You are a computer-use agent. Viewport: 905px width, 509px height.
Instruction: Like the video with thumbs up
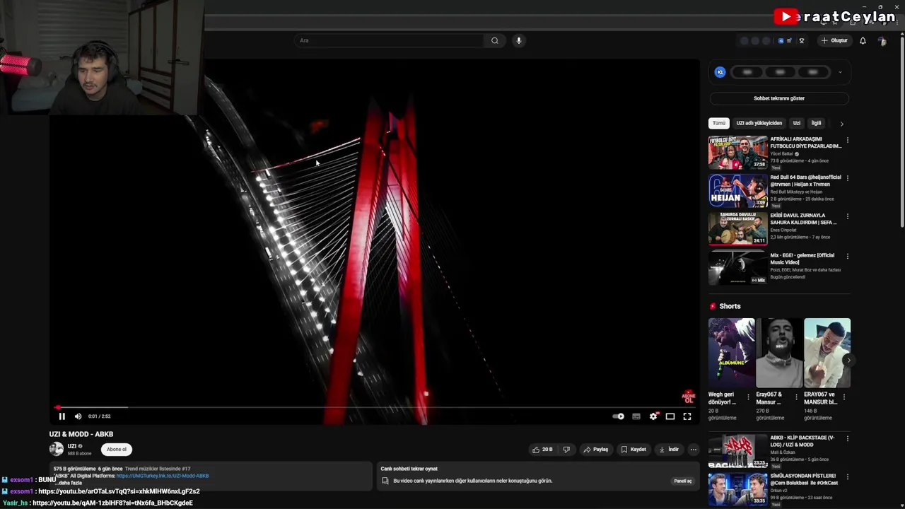click(542, 449)
